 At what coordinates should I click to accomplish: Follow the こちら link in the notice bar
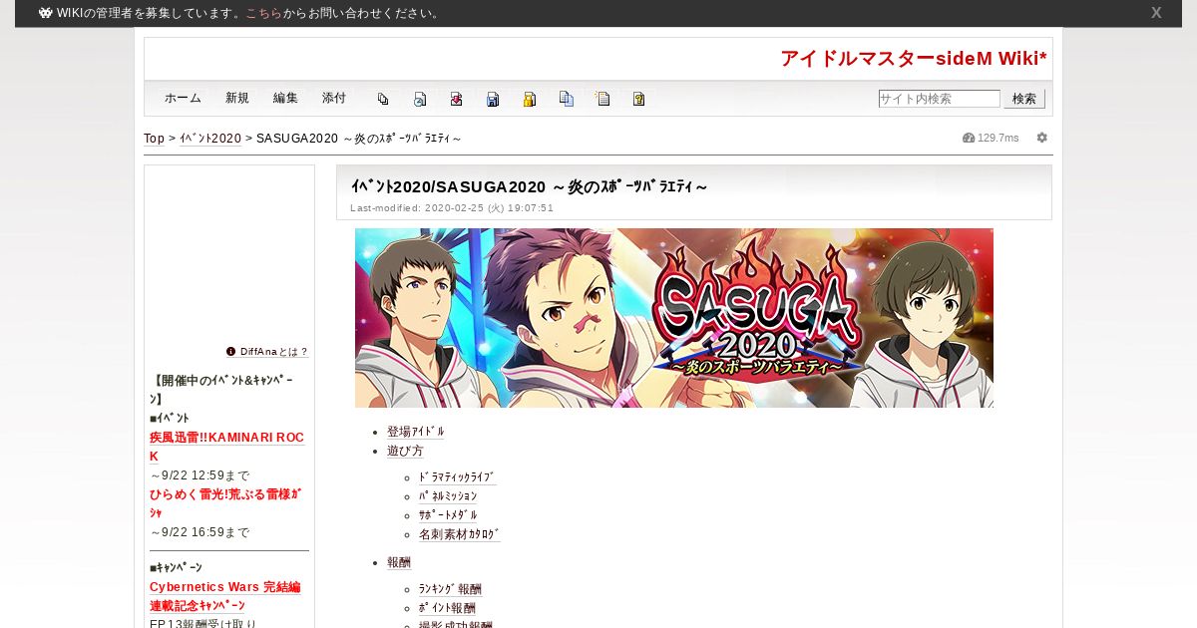(x=263, y=13)
